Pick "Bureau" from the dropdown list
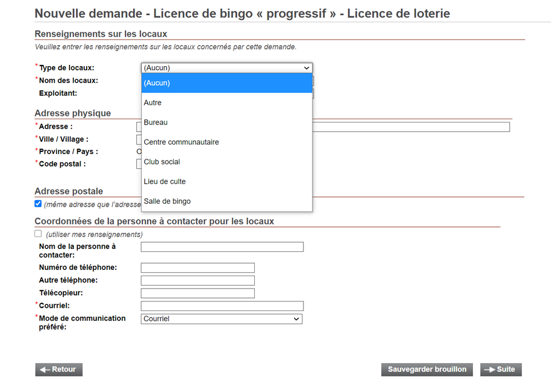Screen dimensions: 551x389 tap(227, 122)
